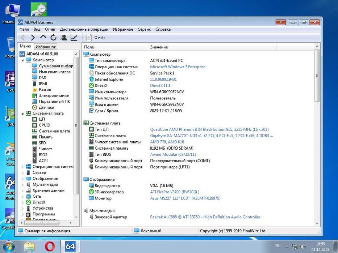338x253 pixels.
Task: Expand the Сервер tree node
Action: pos(22,173)
